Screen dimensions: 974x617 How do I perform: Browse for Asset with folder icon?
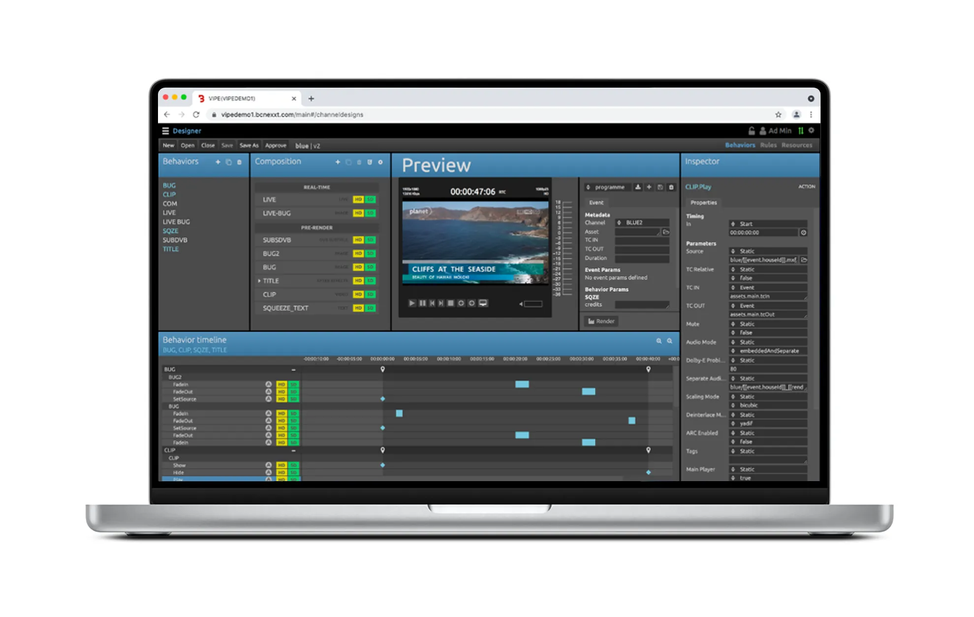point(666,232)
